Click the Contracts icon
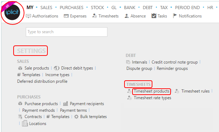Screen dimensions: 219x132 pyautogui.click(x=20, y=117)
